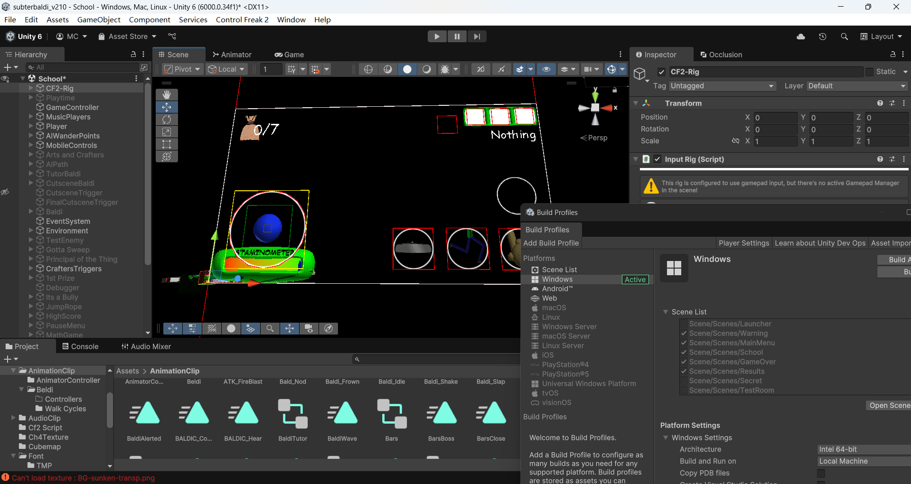Image resolution: width=911 pixels, height=484 pixels.
Task: Open the Pivot dropdown in Scene toolbar
Action: (182, 69)
